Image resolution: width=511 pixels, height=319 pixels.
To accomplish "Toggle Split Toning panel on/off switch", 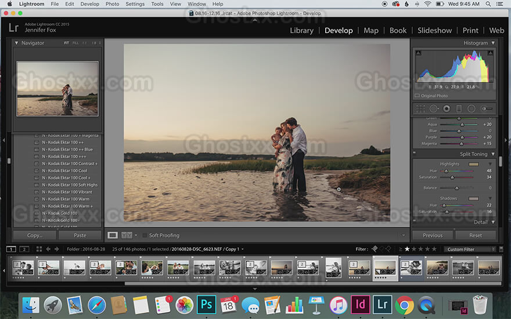I will click(x=415, y=152).
